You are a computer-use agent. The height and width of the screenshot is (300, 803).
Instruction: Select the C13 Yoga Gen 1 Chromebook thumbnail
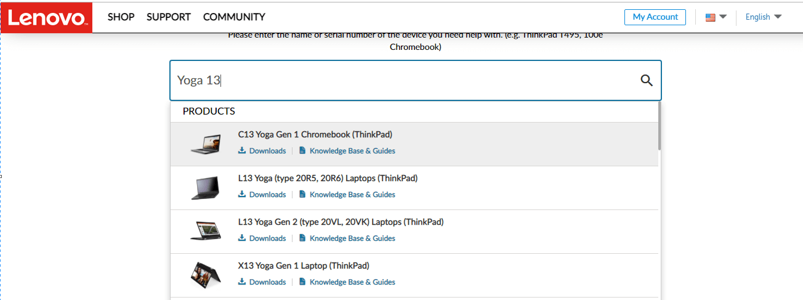click(206, 144)
